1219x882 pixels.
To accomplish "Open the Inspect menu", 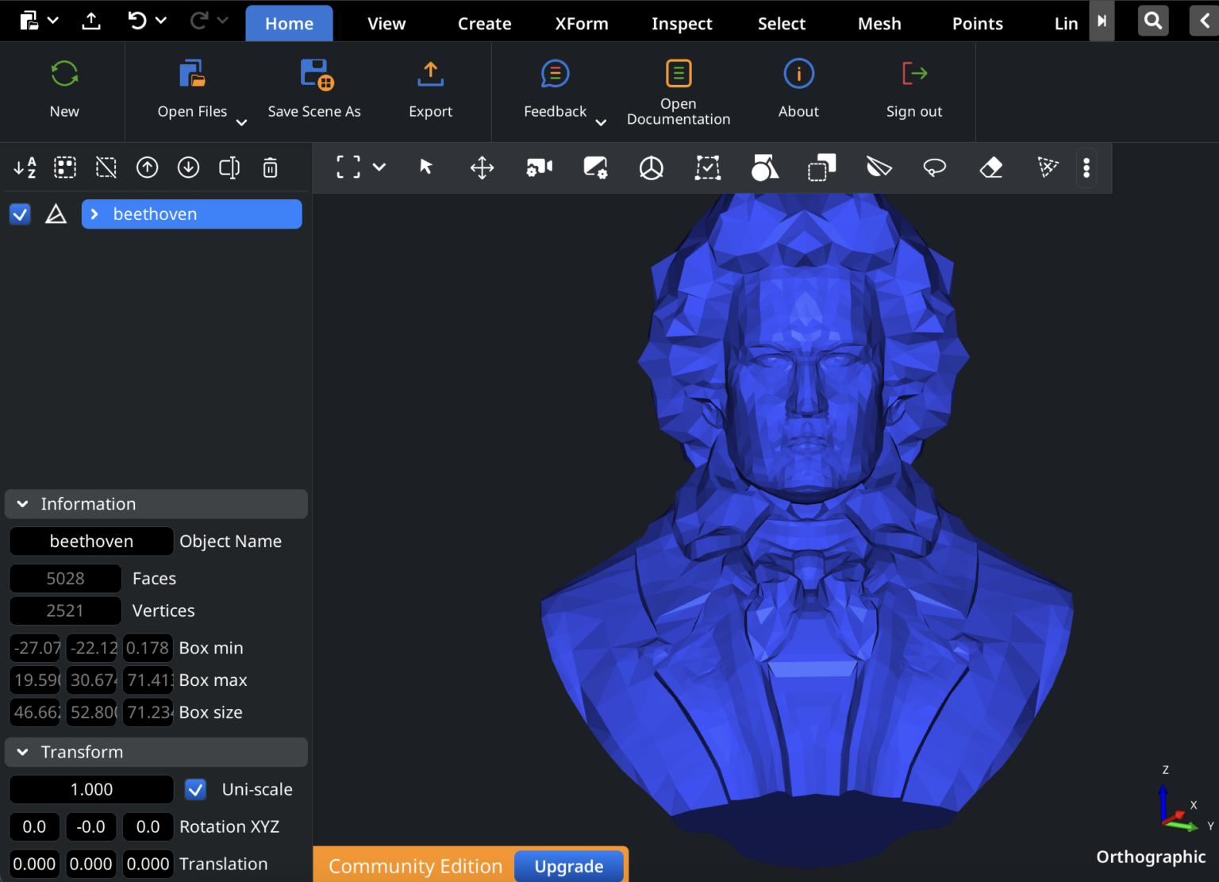I will (682, 23).
